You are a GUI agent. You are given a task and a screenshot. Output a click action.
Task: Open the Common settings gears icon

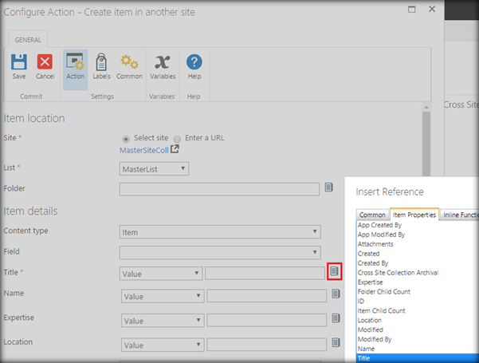pyautogui.click(x=129, y=61)
